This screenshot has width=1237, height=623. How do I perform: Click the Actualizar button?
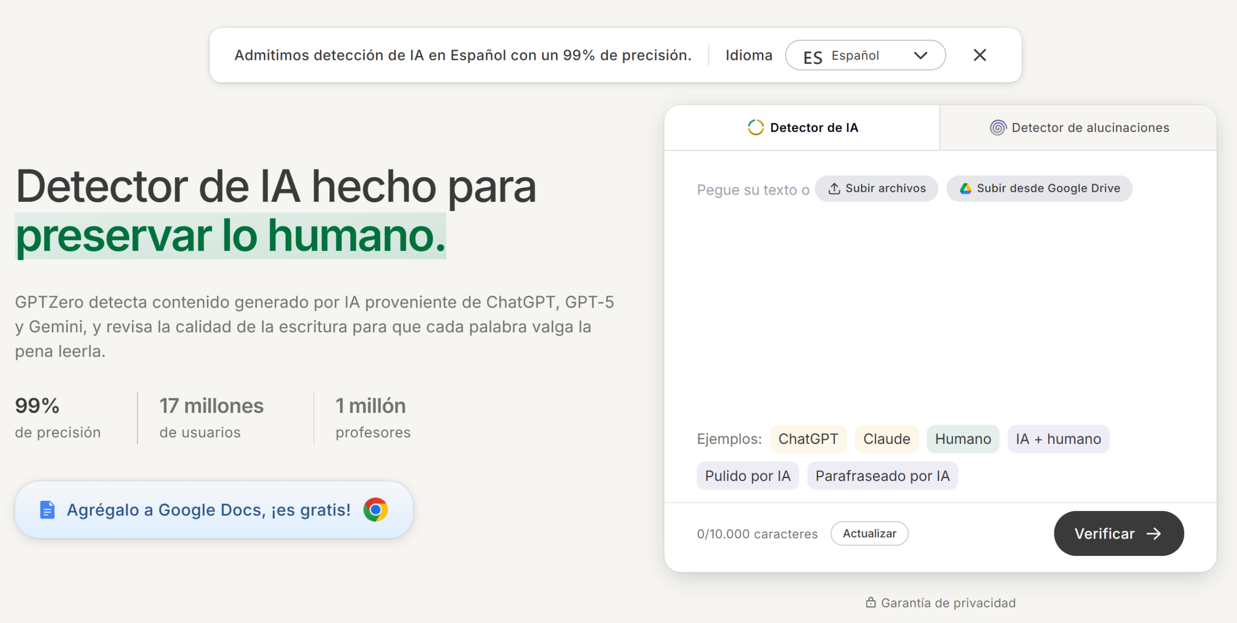tap(870, 534)
